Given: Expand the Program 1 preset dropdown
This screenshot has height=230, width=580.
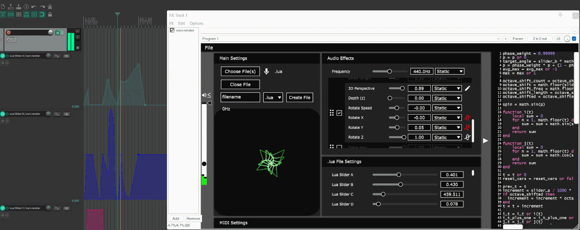Looking at the screenshot, I should (x=351, y=39).
